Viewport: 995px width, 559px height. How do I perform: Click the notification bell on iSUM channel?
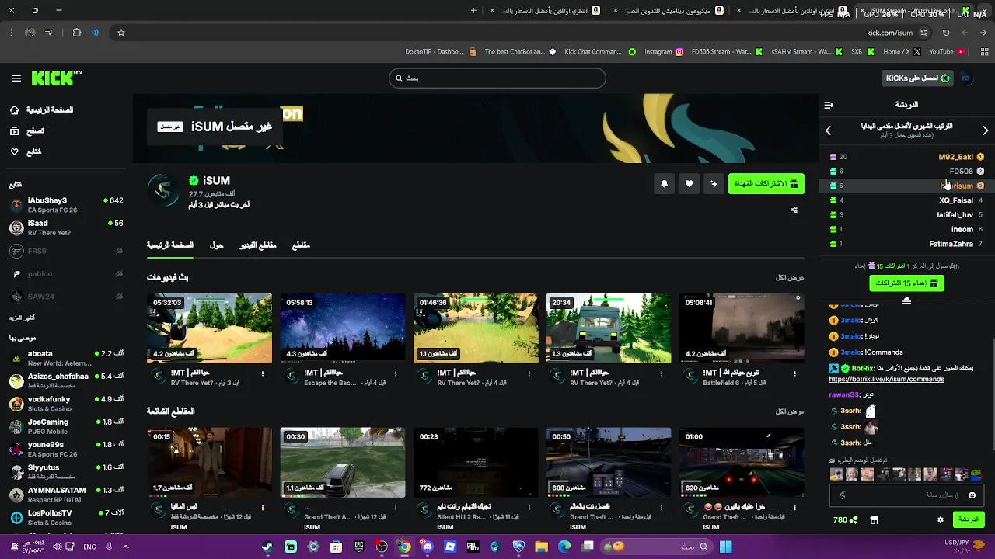pos(664,184)
